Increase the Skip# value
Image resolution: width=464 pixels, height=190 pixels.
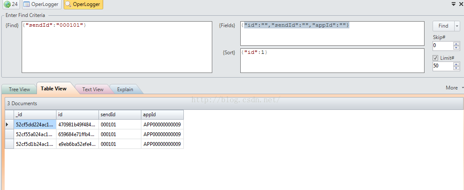(457, 43)
